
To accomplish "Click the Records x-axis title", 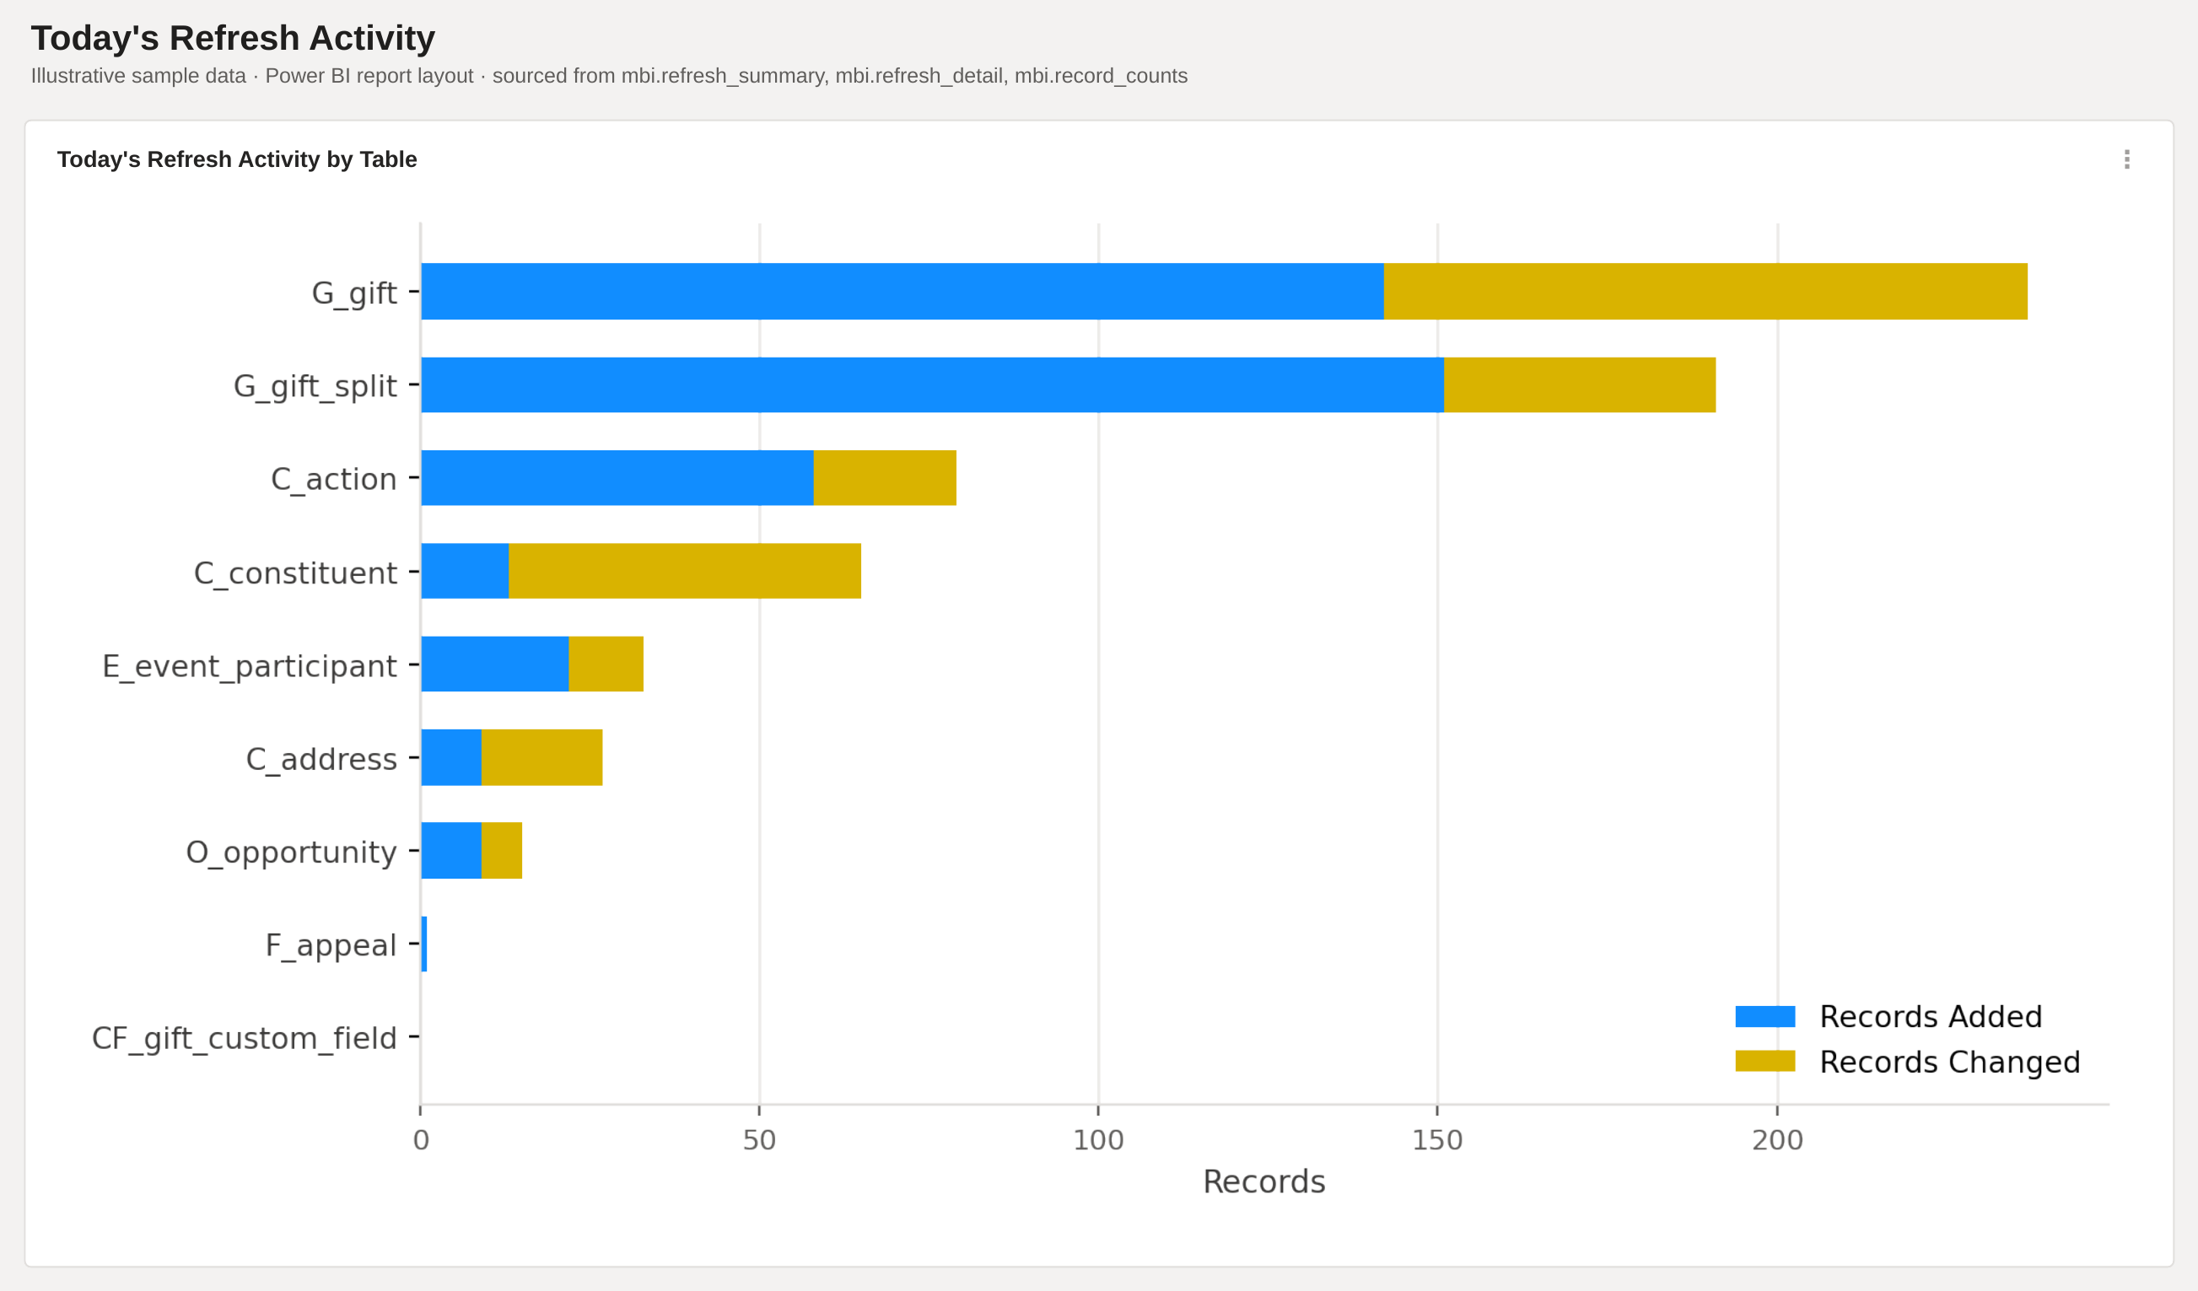I will (1263, 1182).
